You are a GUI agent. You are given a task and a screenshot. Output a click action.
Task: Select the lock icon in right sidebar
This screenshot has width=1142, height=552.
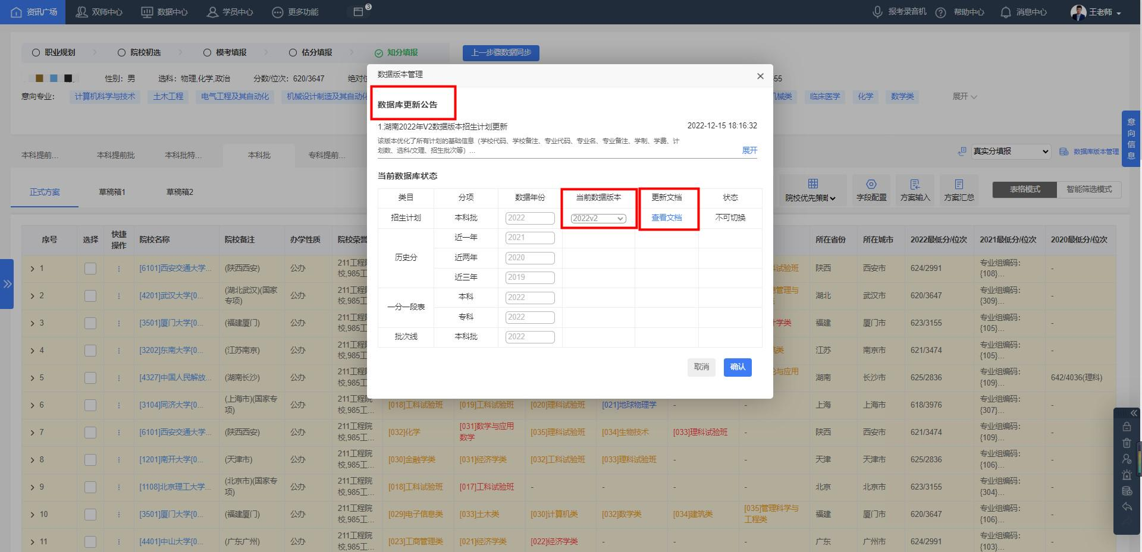(x=1127, y=427)
